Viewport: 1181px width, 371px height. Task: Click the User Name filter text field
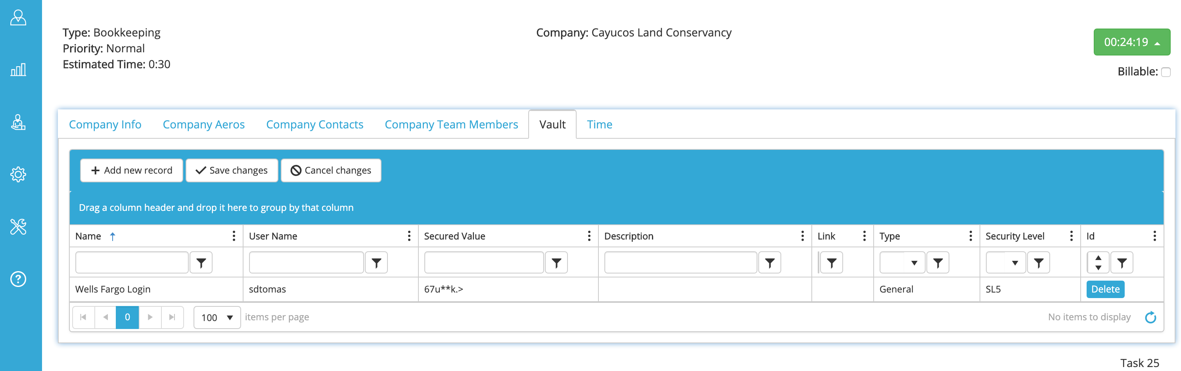306,262
